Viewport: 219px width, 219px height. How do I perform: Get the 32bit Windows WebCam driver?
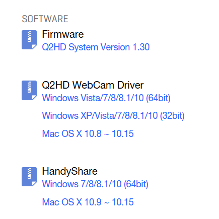[x=113, y=116]
